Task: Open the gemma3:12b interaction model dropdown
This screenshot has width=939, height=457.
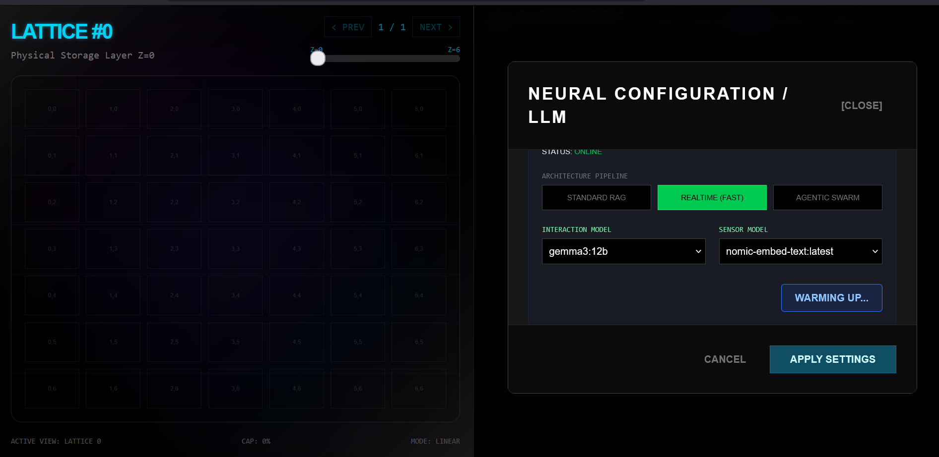Action: 623,251
